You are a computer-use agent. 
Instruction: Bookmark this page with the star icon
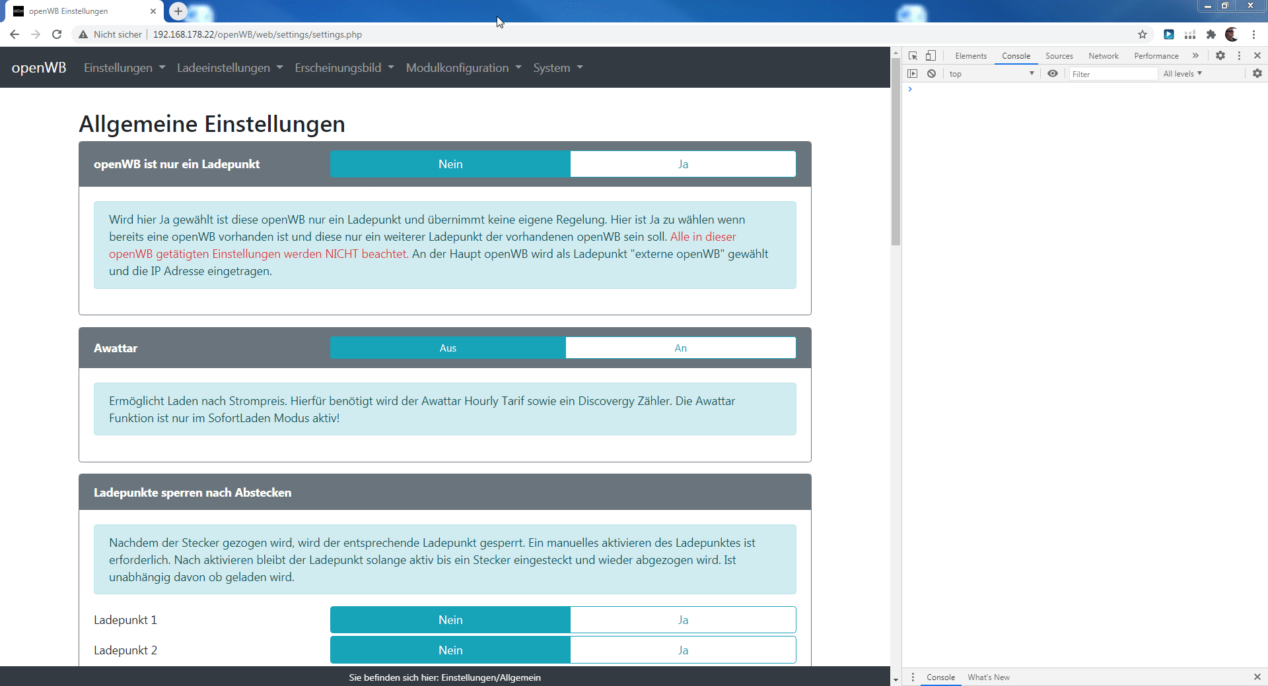(1143, 34)
